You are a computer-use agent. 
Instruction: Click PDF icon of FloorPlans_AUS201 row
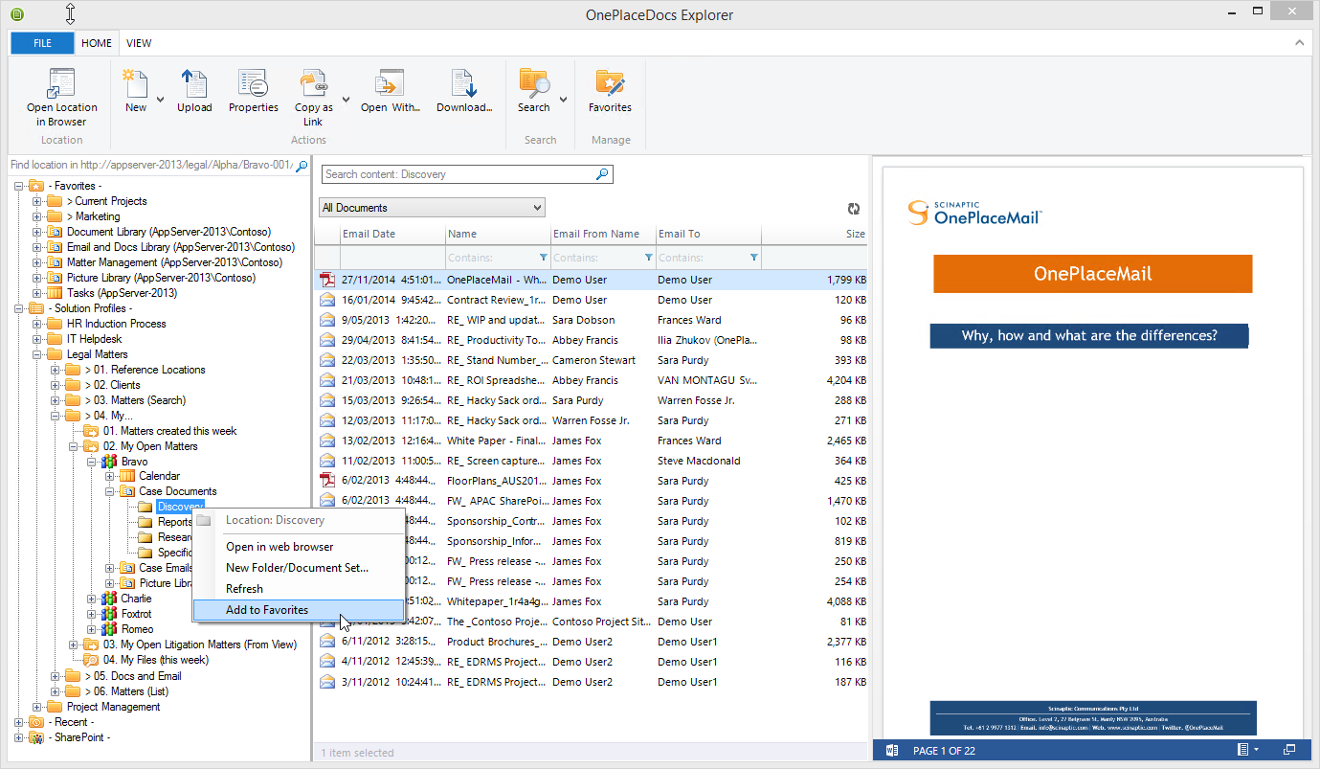point(327,481)
